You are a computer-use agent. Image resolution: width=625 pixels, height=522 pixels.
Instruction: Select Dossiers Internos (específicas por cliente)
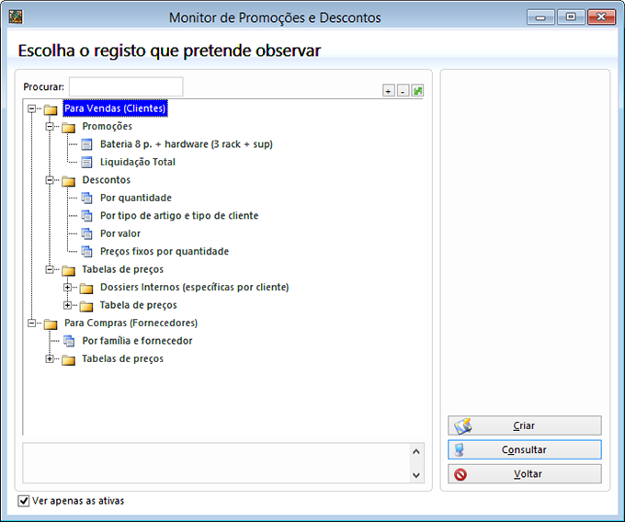coord(195,288)
